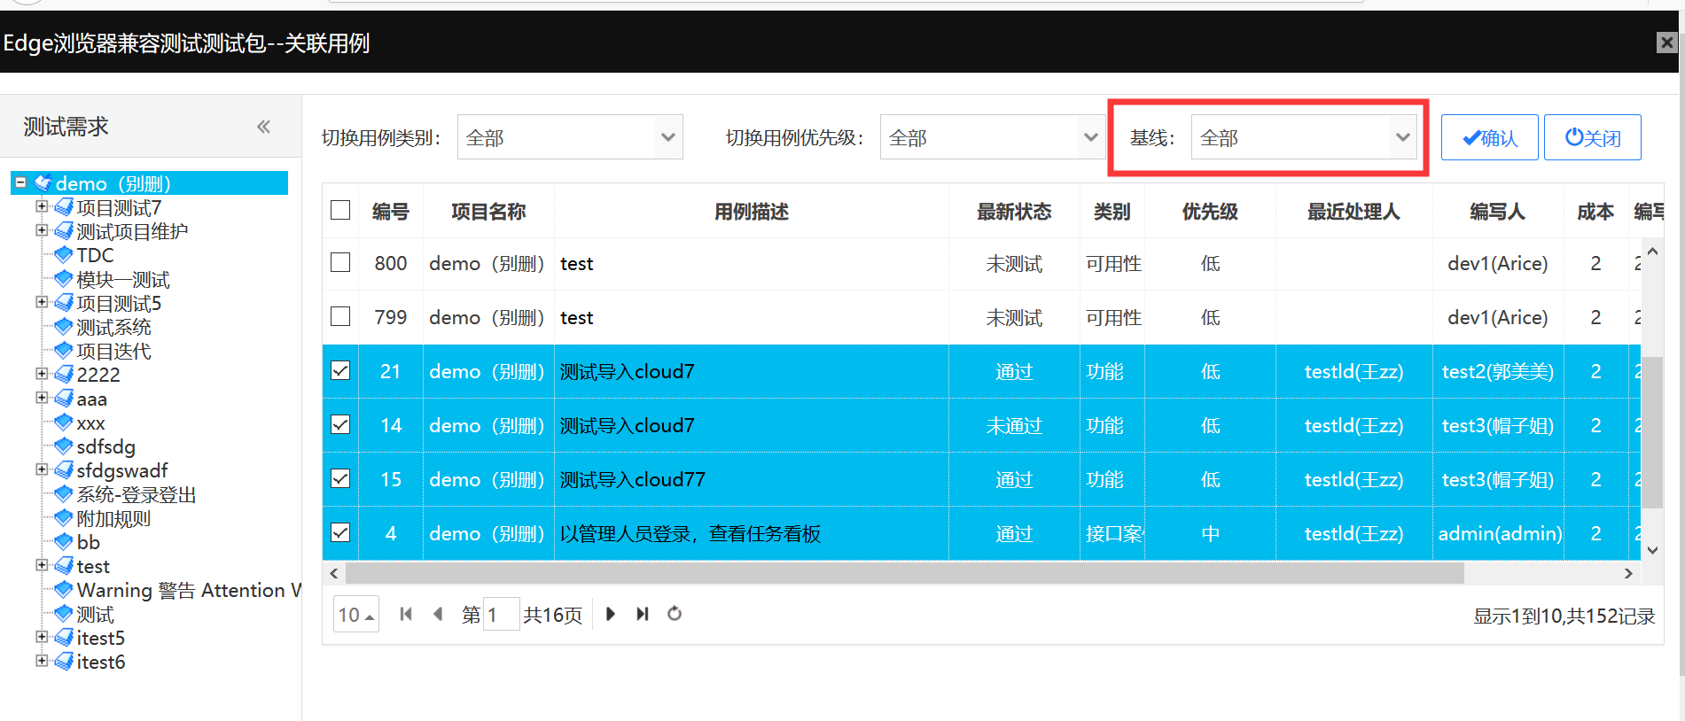Toggle the select-all header checkbox

pos(340,211)
